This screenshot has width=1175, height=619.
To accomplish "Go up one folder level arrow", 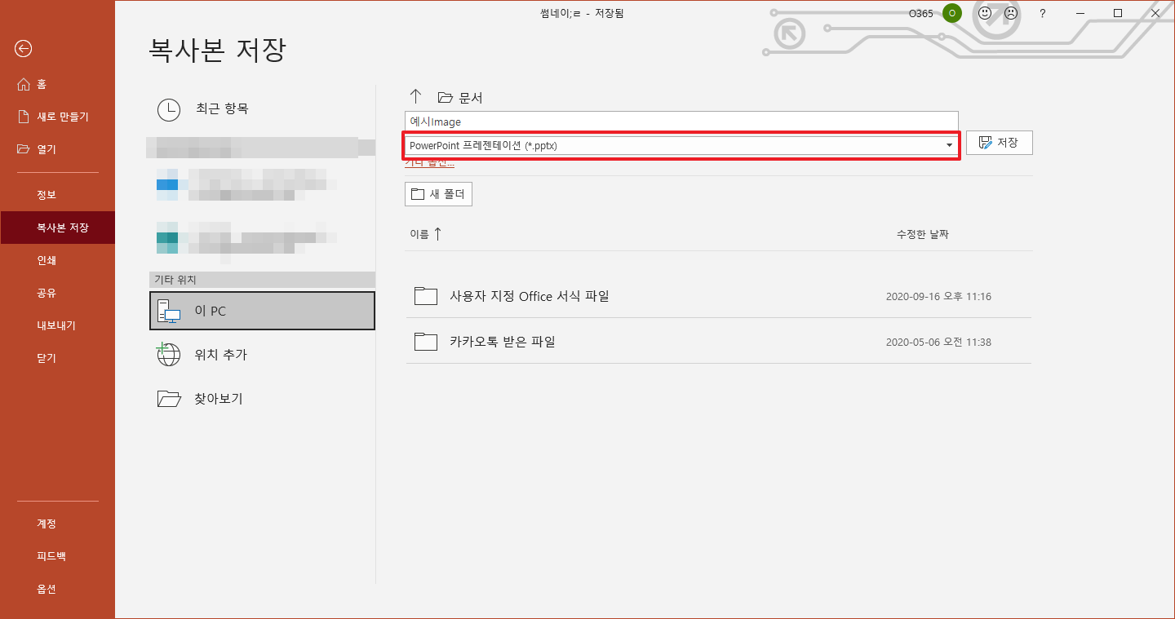I will pyautogui.click(x=415, y=97).
